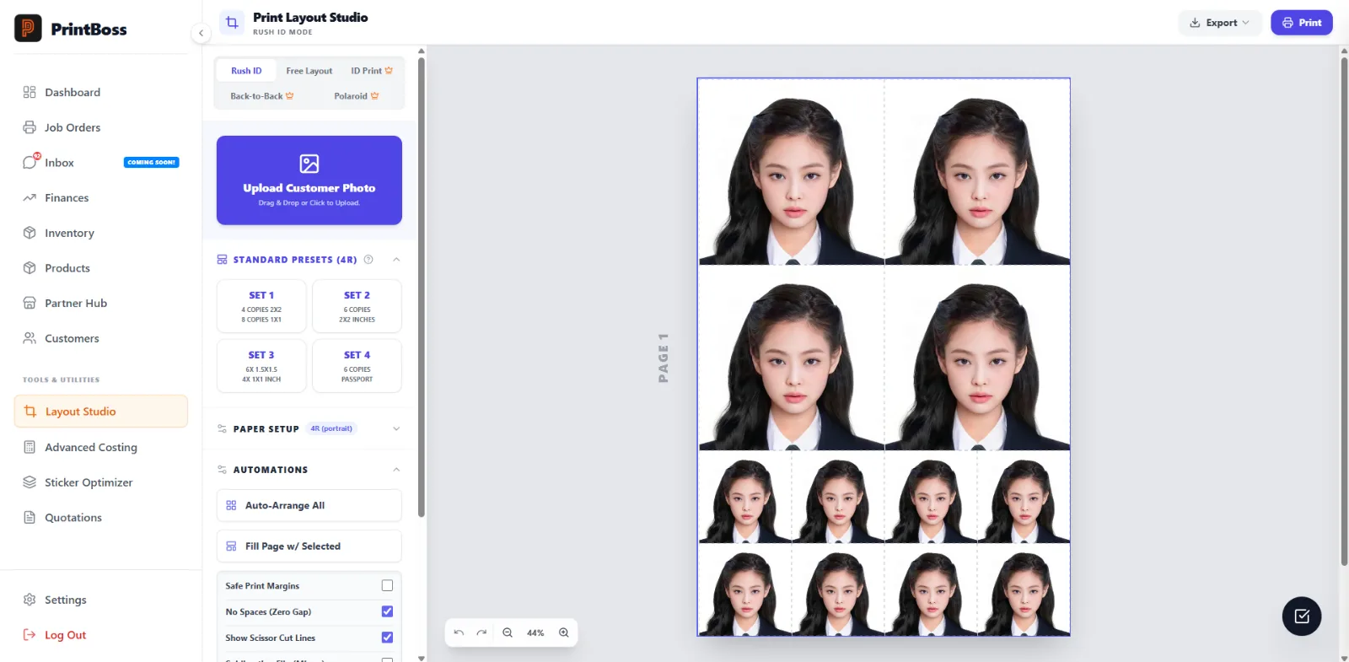Screen dimensions: 1349x662
Task: Click the Finances trend icon
Action: click(x=30, y=197)
